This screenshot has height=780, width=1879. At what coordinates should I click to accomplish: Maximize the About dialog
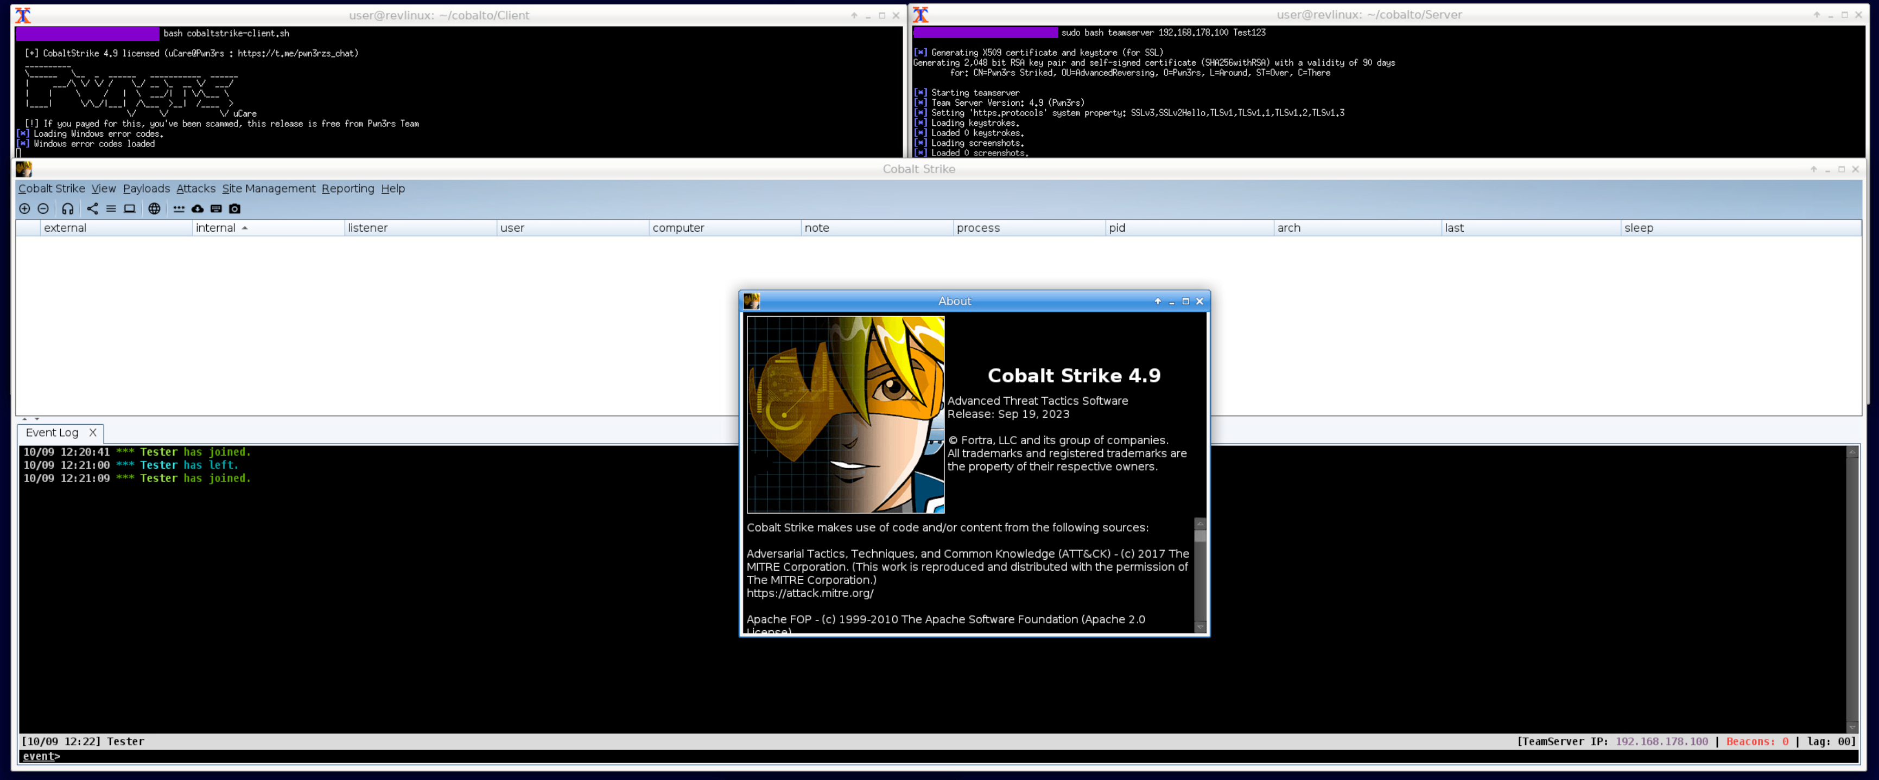[x=1185, y=301]
